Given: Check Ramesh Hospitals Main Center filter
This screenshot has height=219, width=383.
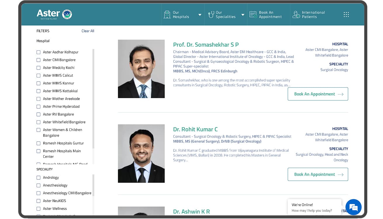Looking at the screenshot, I should point(38,151).
